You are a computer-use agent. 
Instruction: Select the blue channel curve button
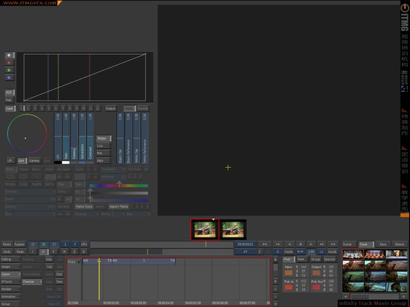coord(10,77)
